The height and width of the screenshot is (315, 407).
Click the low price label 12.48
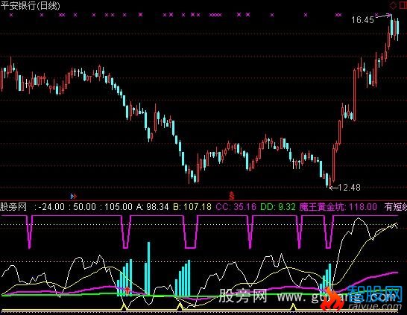point(350,187)
